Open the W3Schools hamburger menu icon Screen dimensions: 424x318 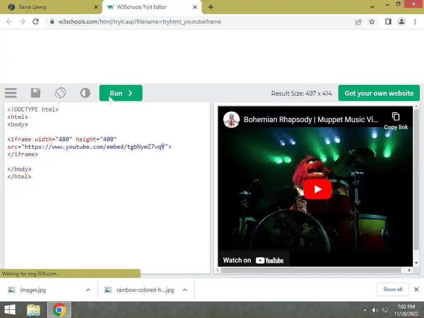(11, 93)
